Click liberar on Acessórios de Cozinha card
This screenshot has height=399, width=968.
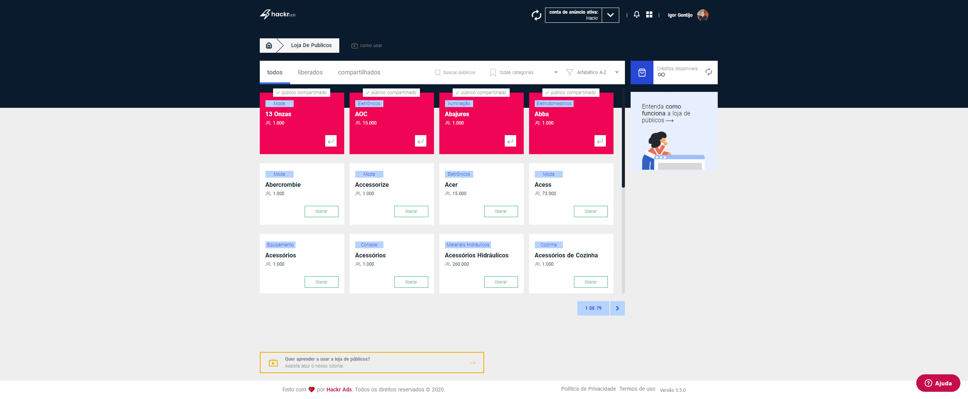591,282
